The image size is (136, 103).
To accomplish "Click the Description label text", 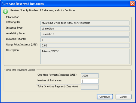I will click(13, 50).
